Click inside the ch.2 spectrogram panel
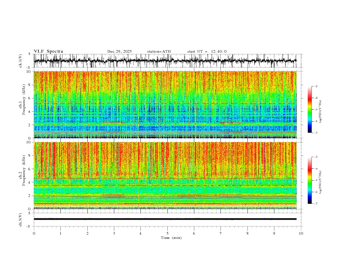 point(165,176)
